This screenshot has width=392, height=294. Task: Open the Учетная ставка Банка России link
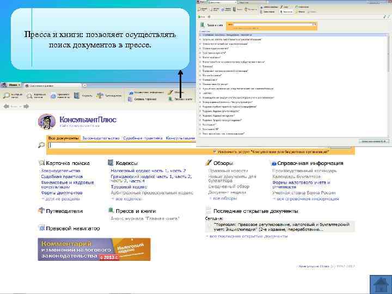(x=304, y=193)
